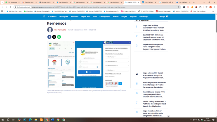Open Video Viral Erin bookmark
Viewport: 217px width, 122px height.
tap(198, 11)
